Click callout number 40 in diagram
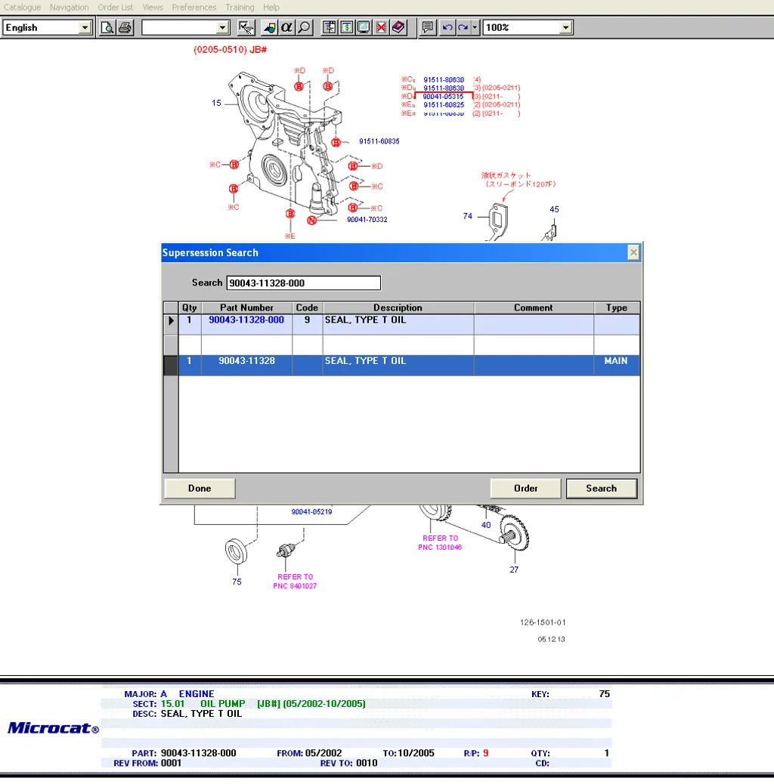Viewport: 774px width, 784px height. click(x=486, y=525)
